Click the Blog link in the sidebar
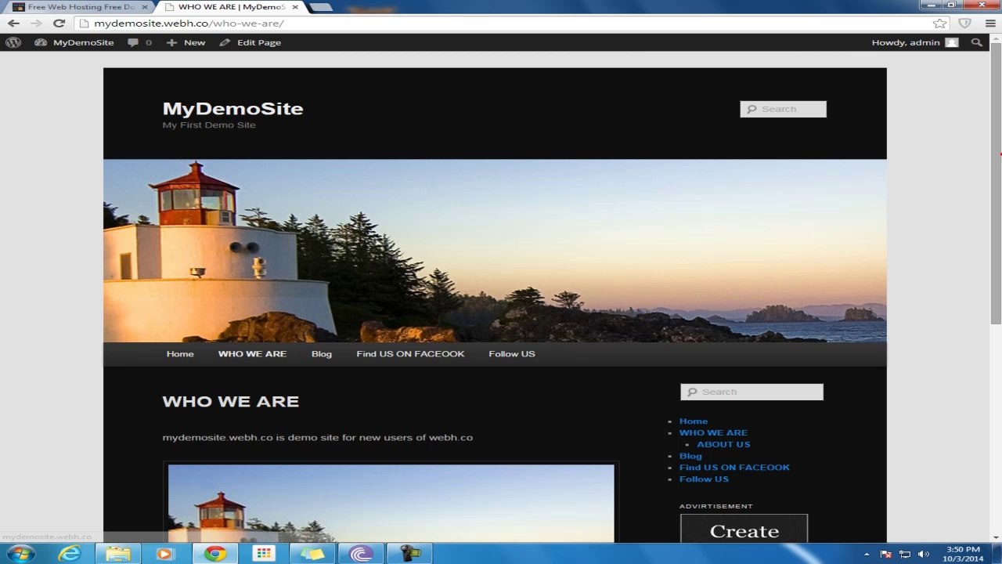Image resolution: width=1002 pixels, height=564 pixels. 690,456
